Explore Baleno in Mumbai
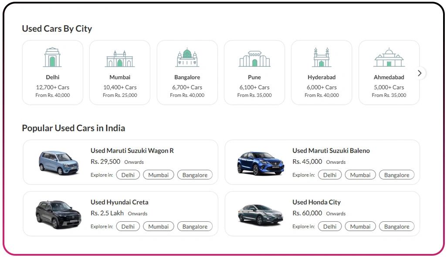Image resolution: width=447 pixels, height=257 pixels. tap(360, 175)
